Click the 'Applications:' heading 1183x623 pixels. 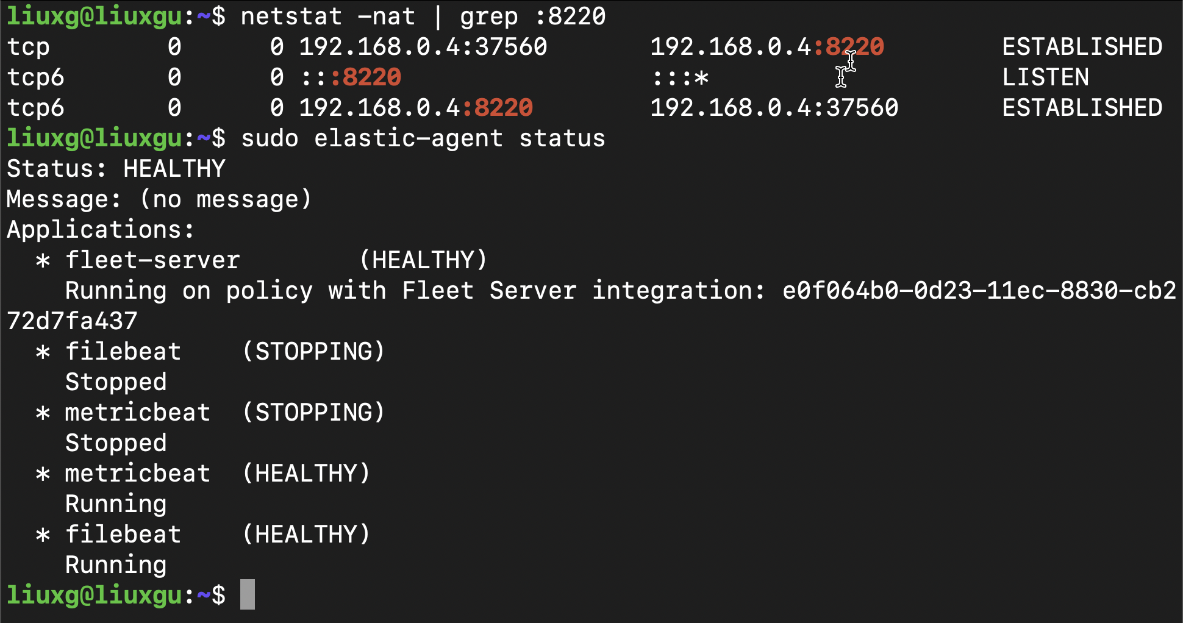tap(101, 230)
